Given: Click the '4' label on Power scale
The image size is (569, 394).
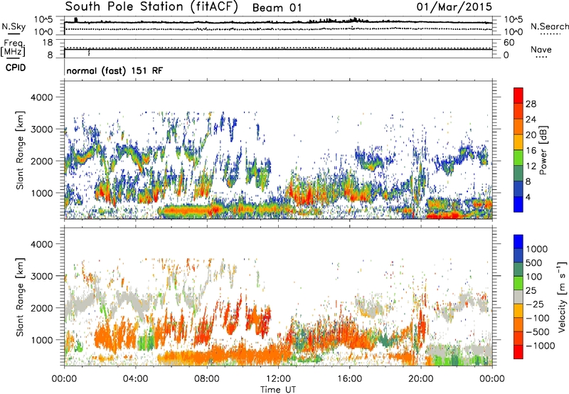Looking at the screenshot, I should pos(528,197).
